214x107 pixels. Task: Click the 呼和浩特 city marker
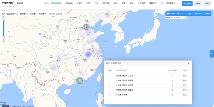point(73,19)
